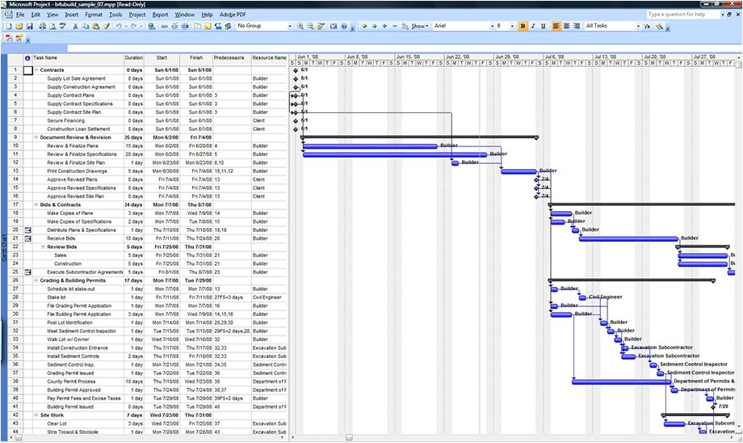Image resolution: width=743 pixels, height=443 pixels.
Task: Toggle Bold formatting button
Action: 523,27
